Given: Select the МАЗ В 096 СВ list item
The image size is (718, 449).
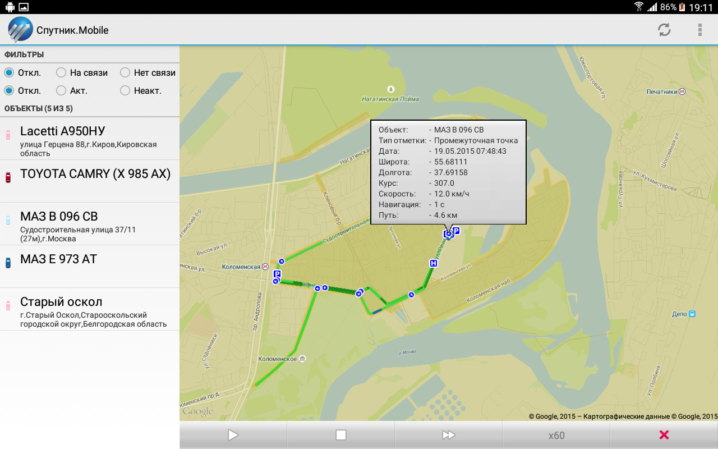Looking at the screenshot, I should pyautogui.click(x=90, y=224).
